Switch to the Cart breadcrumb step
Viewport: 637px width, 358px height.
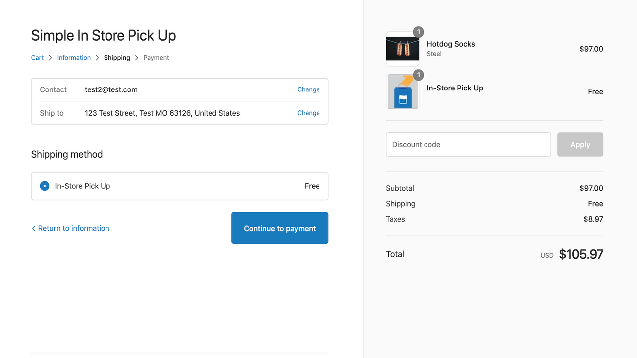pos(37,57)
